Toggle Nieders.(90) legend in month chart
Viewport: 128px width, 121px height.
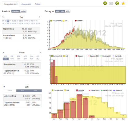click(106, 56)
